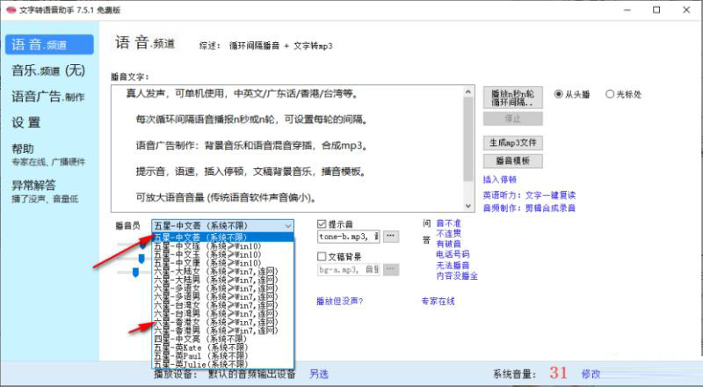Open the 播音模板 button

[x=513, y=161]
